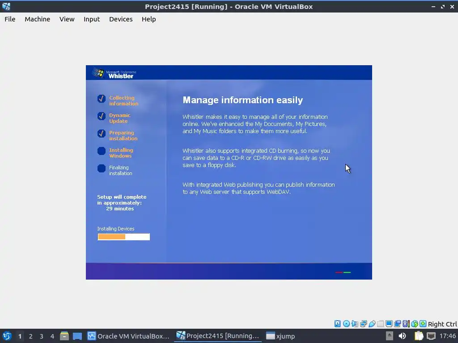Click the removable media eject tray icon
This screenshot has height=343, width=458.
tap(390, 336)
